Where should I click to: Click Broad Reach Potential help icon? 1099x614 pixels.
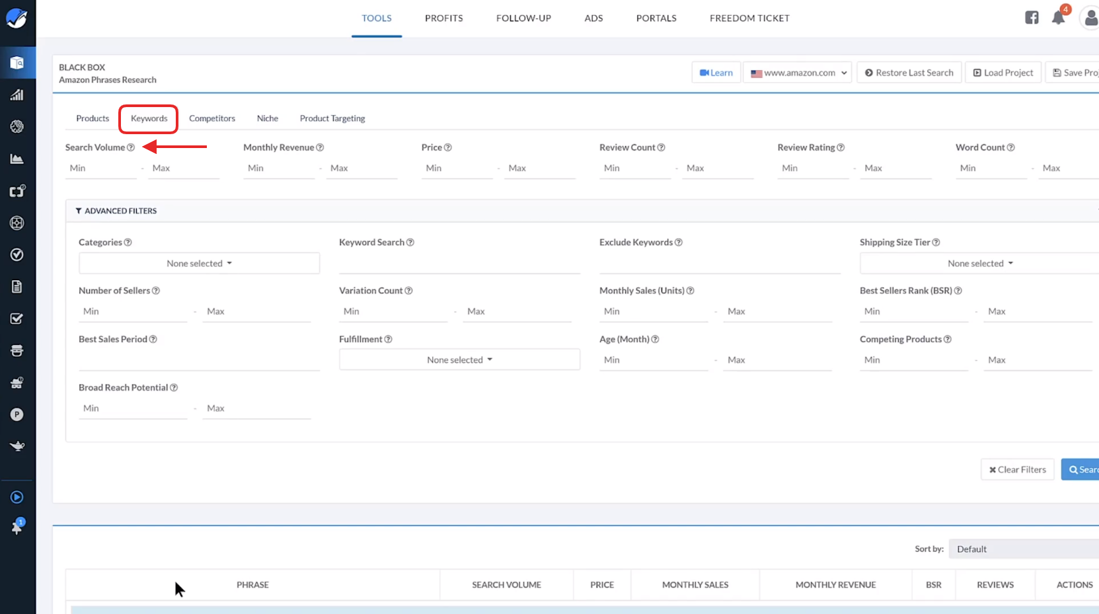tap(174, 388)
